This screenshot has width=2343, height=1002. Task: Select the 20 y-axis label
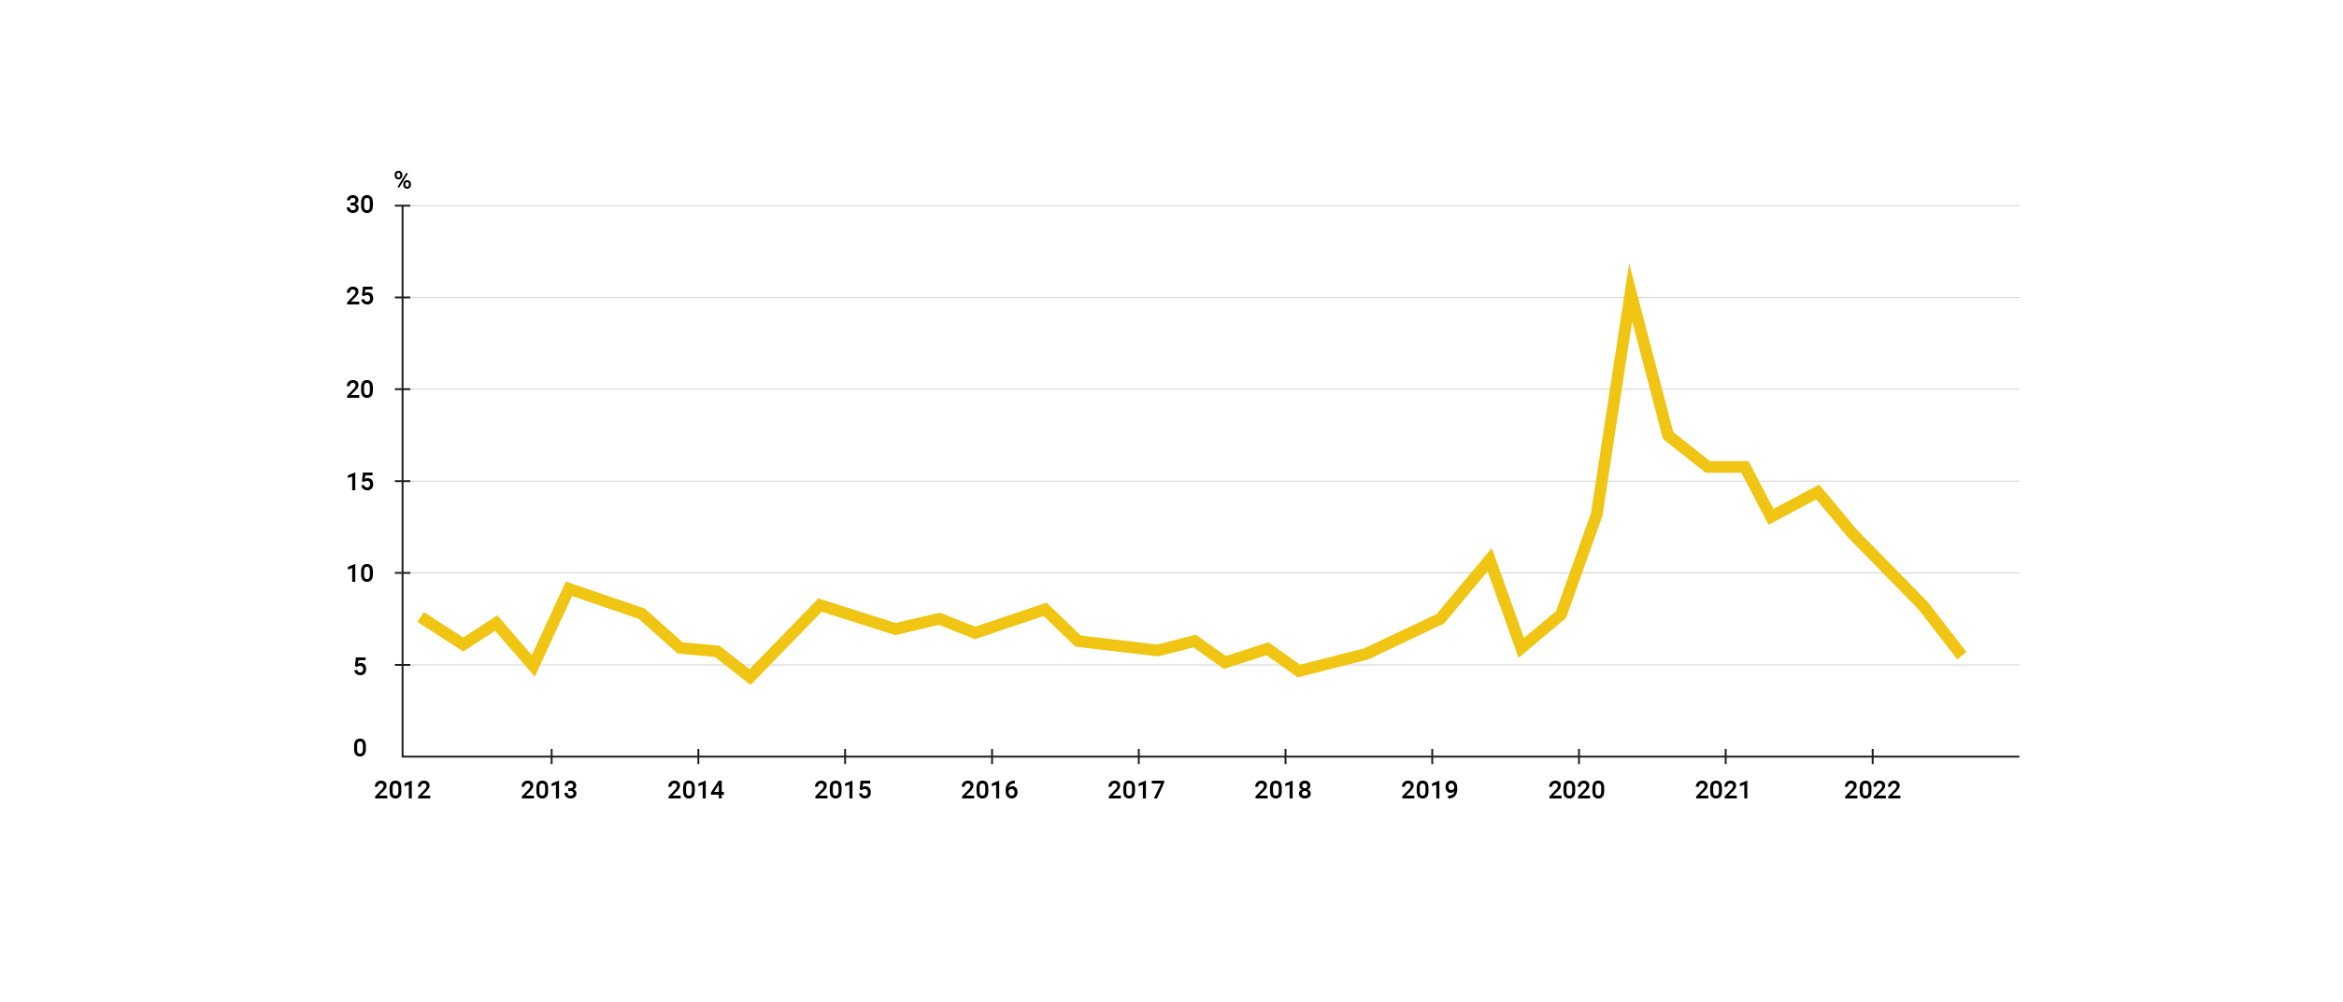tap(360, 389)
